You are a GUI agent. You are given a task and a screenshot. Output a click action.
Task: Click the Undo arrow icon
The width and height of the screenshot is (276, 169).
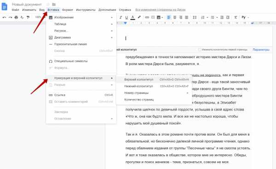tap(5, 17)
